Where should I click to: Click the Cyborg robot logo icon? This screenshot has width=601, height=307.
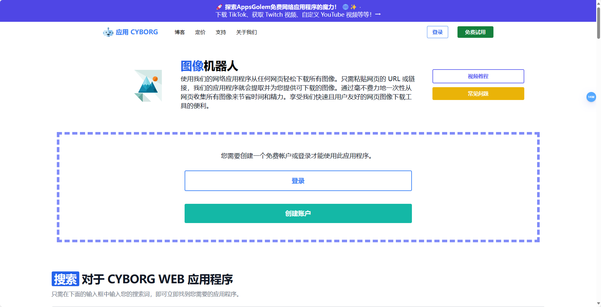point(108,32)
